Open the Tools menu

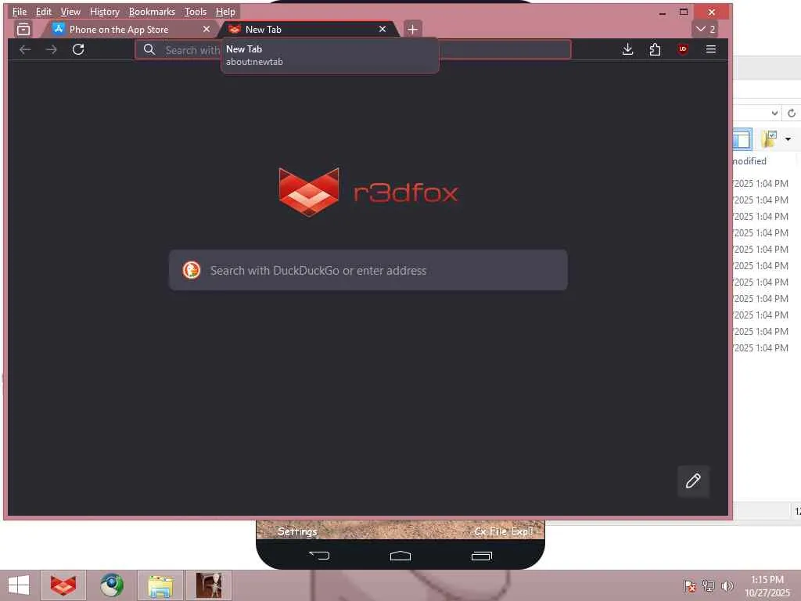(196, 11)
